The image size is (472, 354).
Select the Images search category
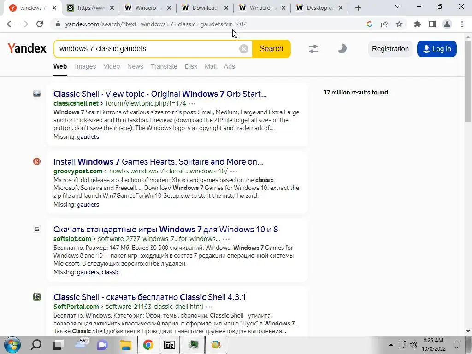(85, 66)
